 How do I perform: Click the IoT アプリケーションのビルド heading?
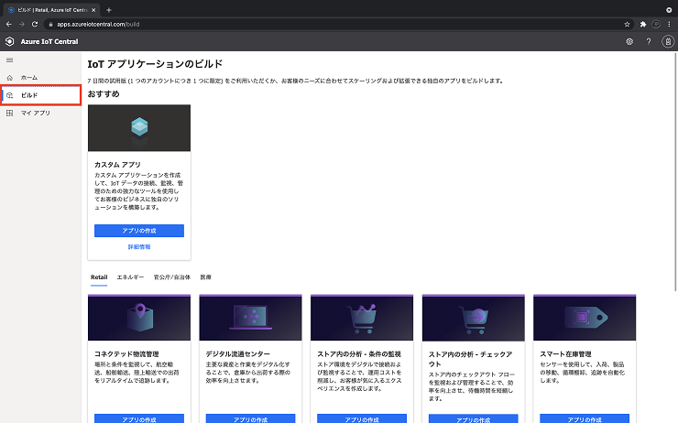[x=155, y=64]
